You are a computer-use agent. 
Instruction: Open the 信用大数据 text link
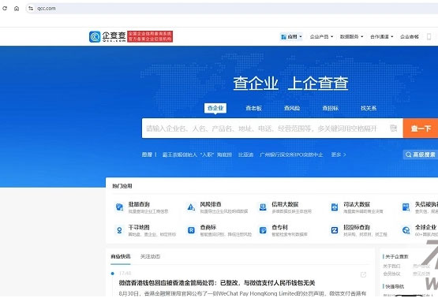(285, 204)
